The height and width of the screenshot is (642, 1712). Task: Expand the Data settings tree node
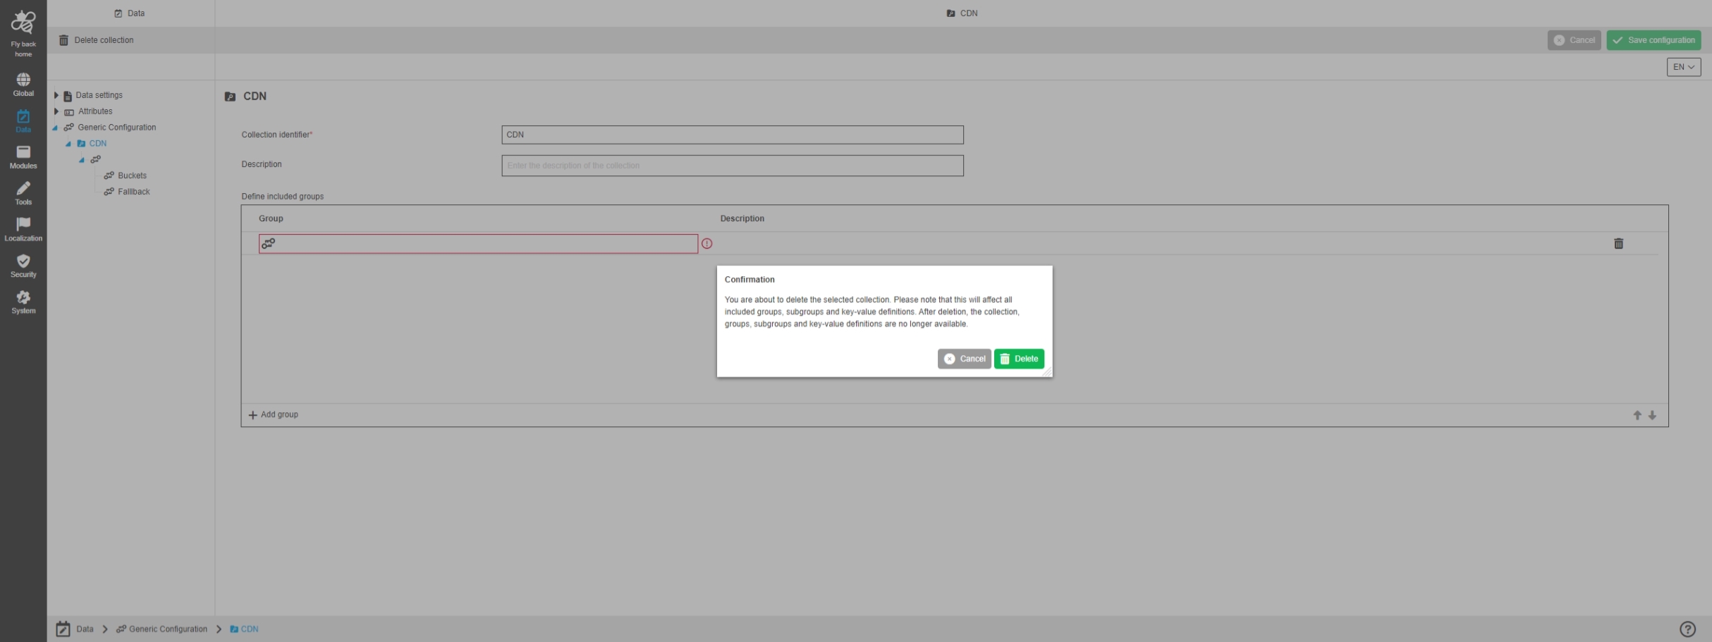(x=56, y=95)
